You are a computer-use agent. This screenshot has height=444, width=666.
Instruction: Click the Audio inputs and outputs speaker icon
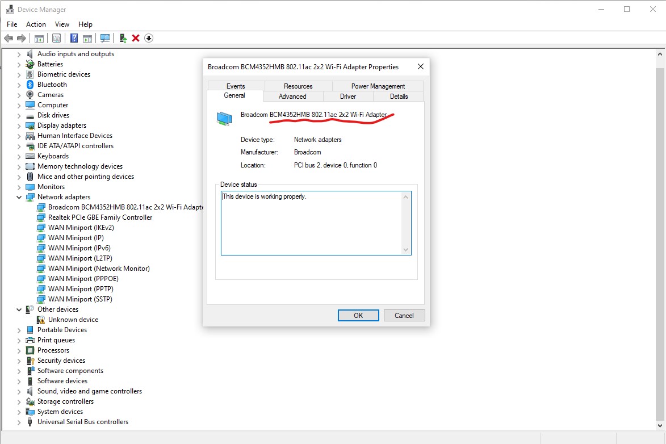tap(30, 54)
